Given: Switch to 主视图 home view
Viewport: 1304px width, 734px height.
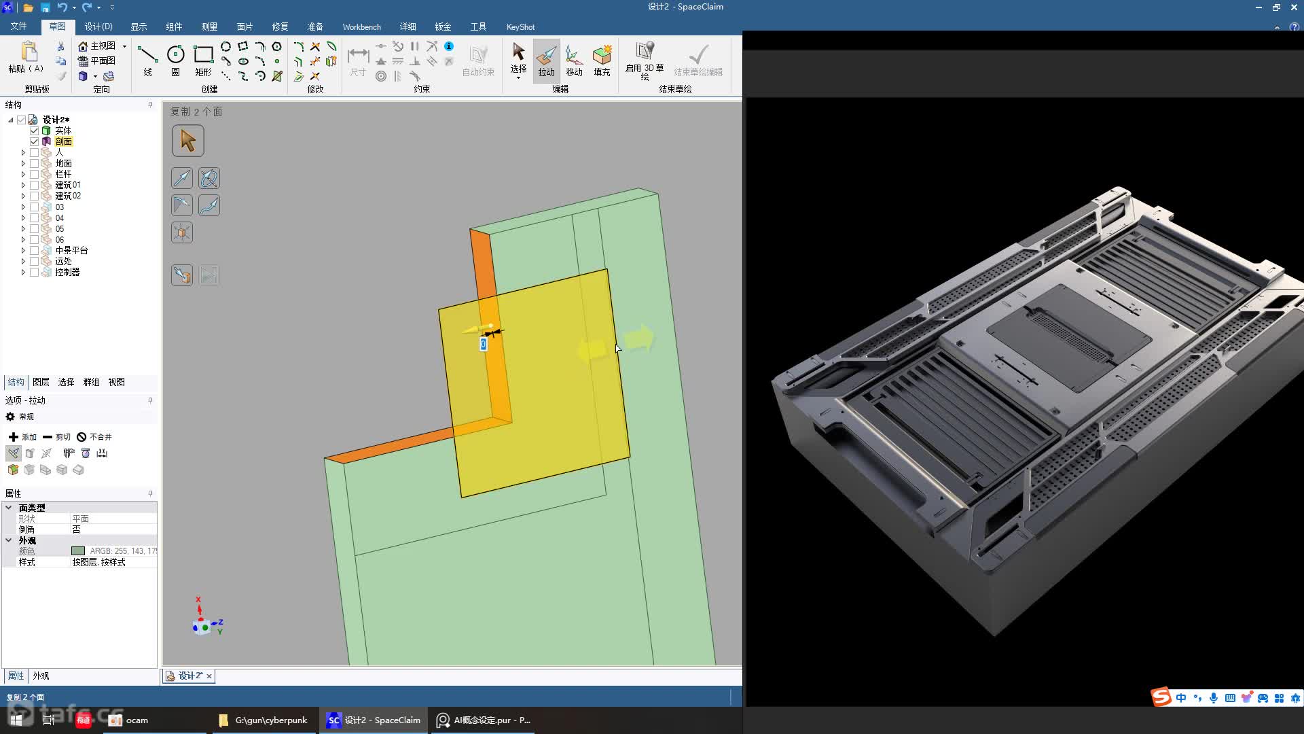Looking at the screenshot, I should point(96,46).
